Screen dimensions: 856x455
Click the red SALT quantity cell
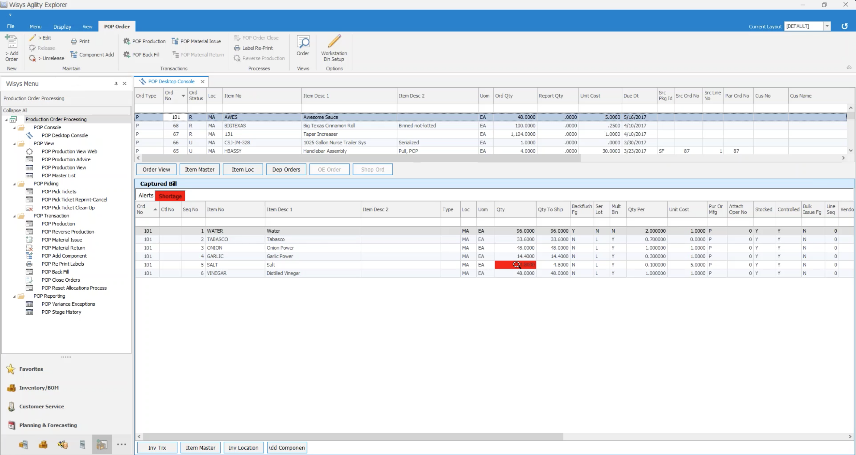coord(515,265)
